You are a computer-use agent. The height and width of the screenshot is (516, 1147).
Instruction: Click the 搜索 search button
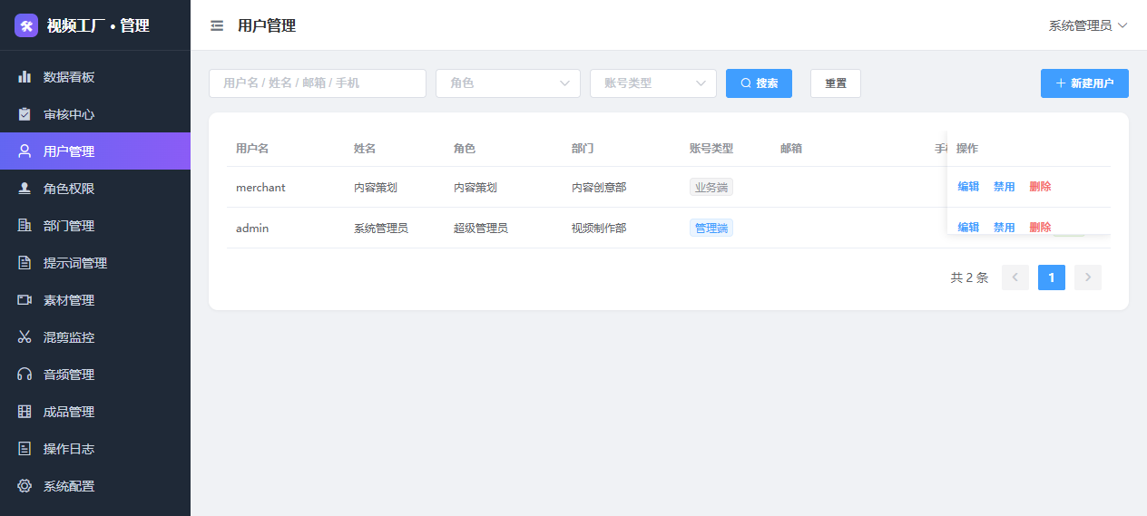coord(759,83)
